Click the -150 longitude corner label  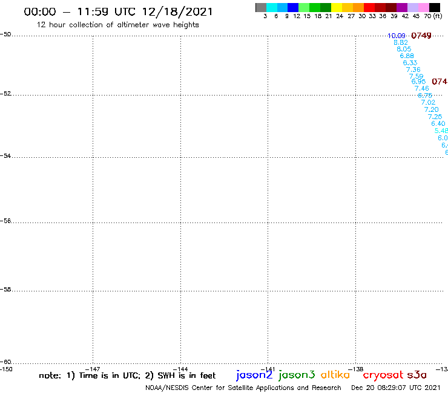pyautogui.click(x=6, y=369)
